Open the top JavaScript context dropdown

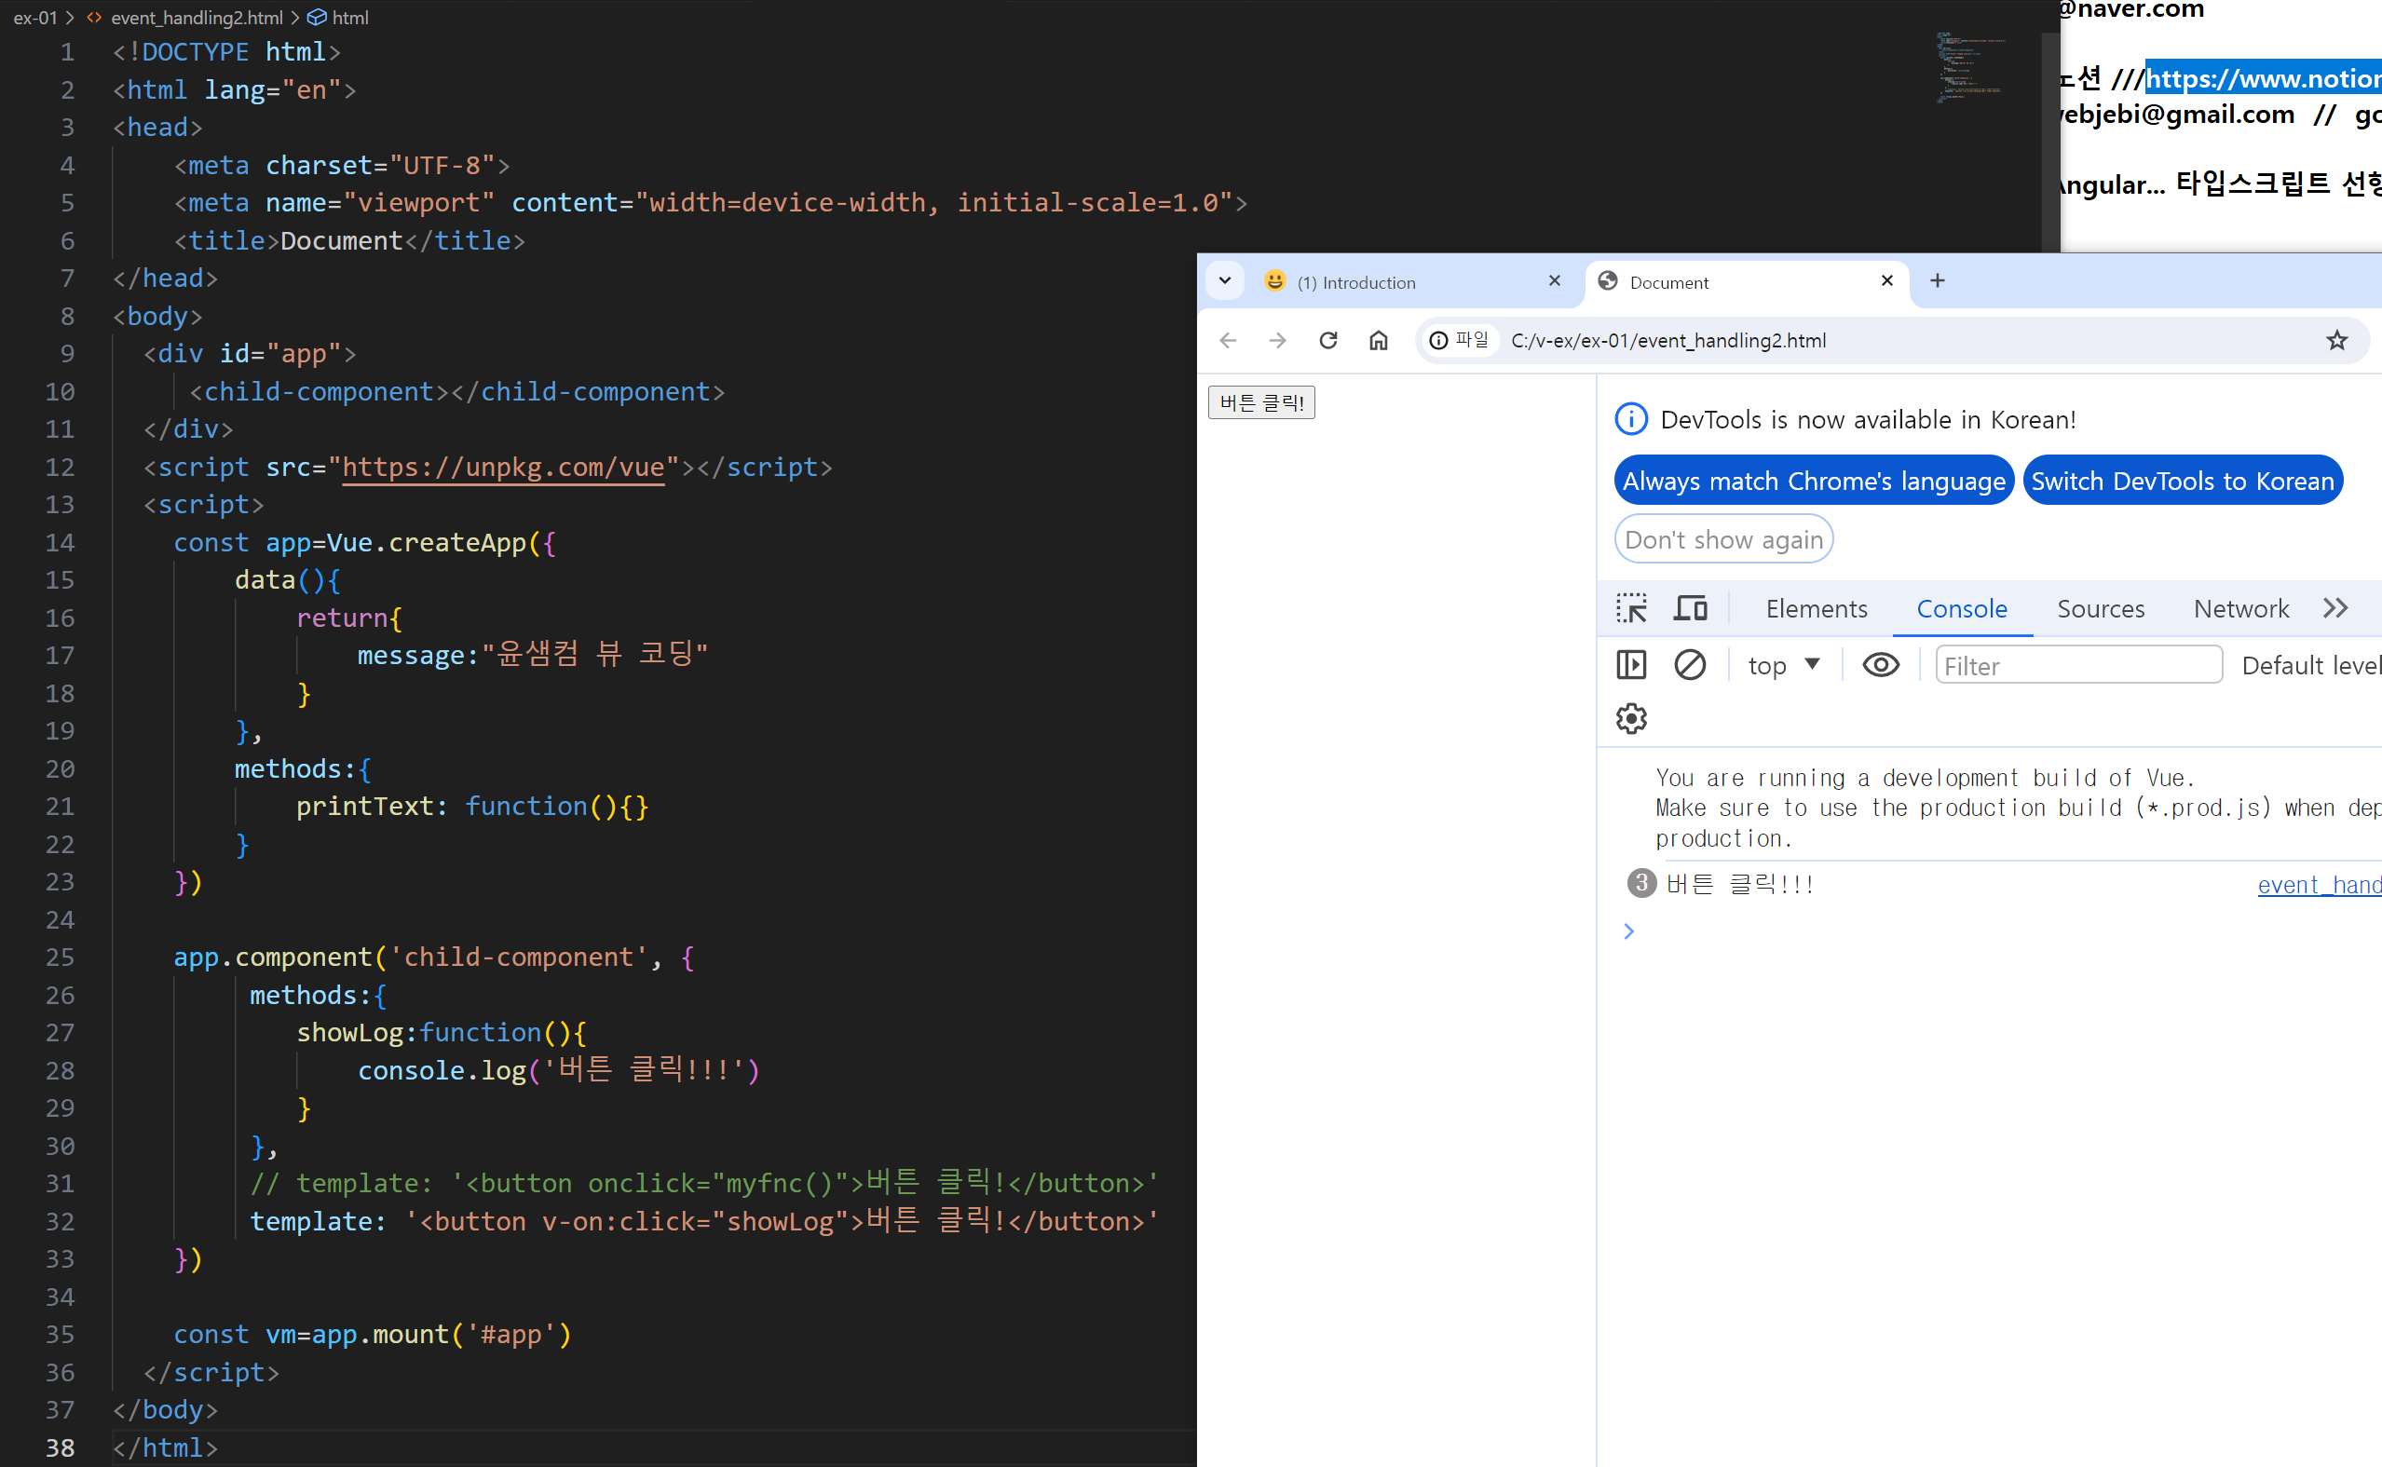pyautogui.click(x=1783, y=666)
